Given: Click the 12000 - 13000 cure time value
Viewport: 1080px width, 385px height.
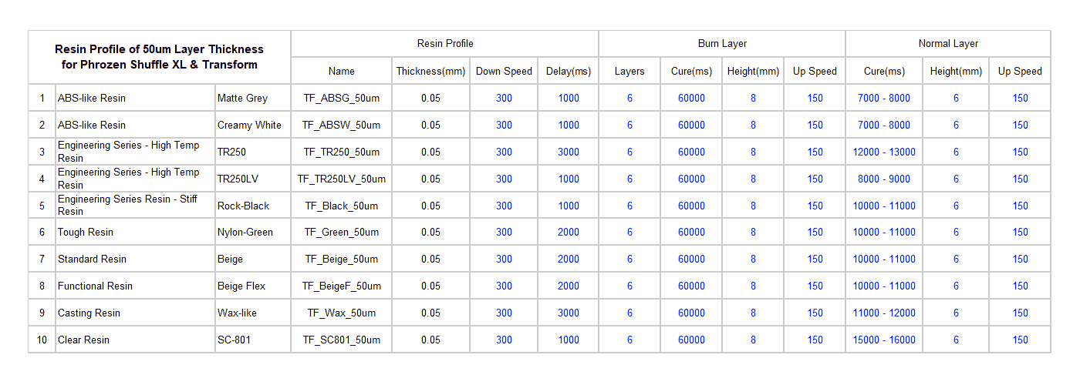Looking at the screenshot, I should 884,152.
